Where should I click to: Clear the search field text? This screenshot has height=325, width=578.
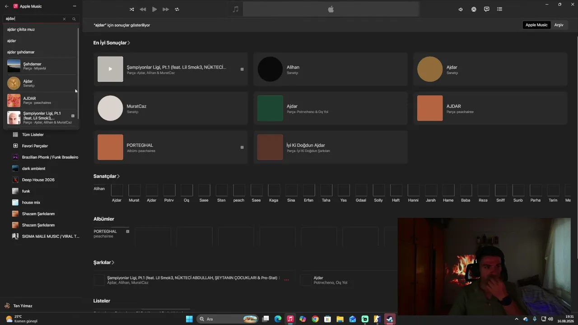click(x=64, y=19)
